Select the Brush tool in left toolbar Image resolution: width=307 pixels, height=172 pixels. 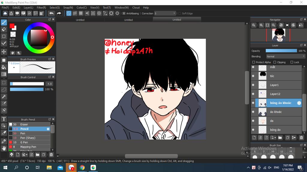(x=4, y=22)
